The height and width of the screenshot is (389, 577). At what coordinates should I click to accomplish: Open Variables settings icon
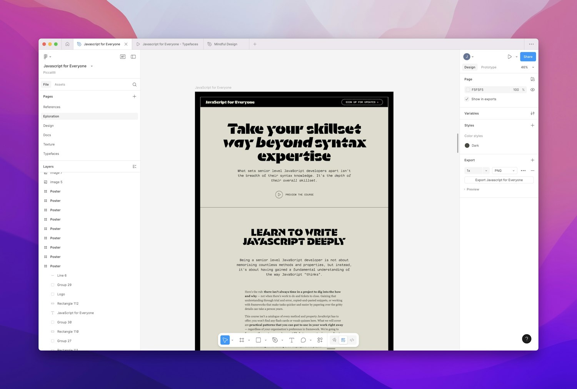[x=532, y=113]
